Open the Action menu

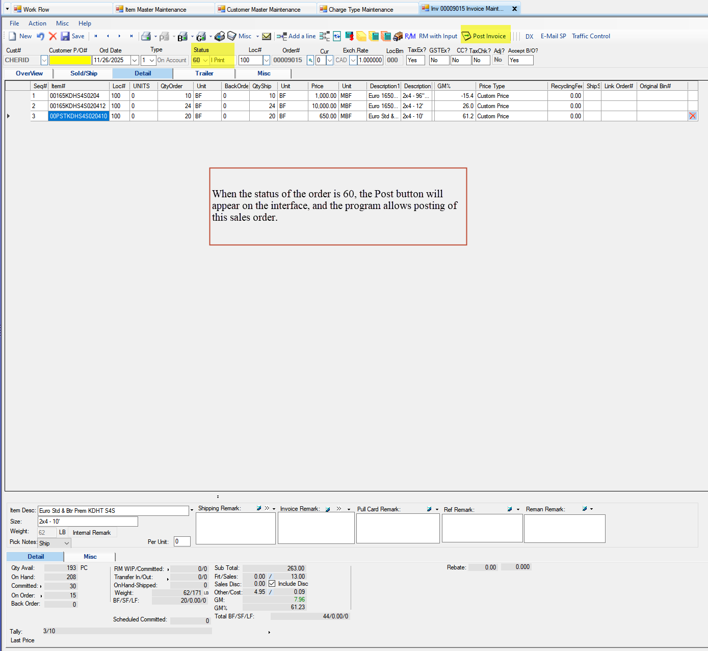coord(37,23)
